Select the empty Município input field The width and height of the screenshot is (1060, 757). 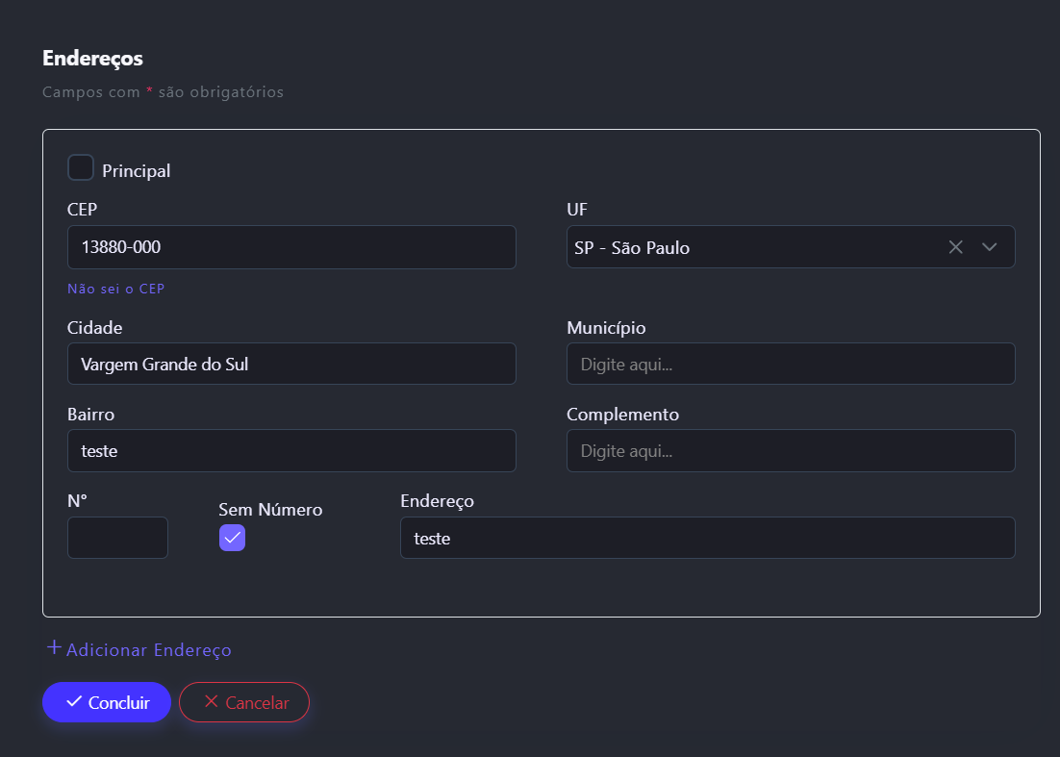coord(790,364)
